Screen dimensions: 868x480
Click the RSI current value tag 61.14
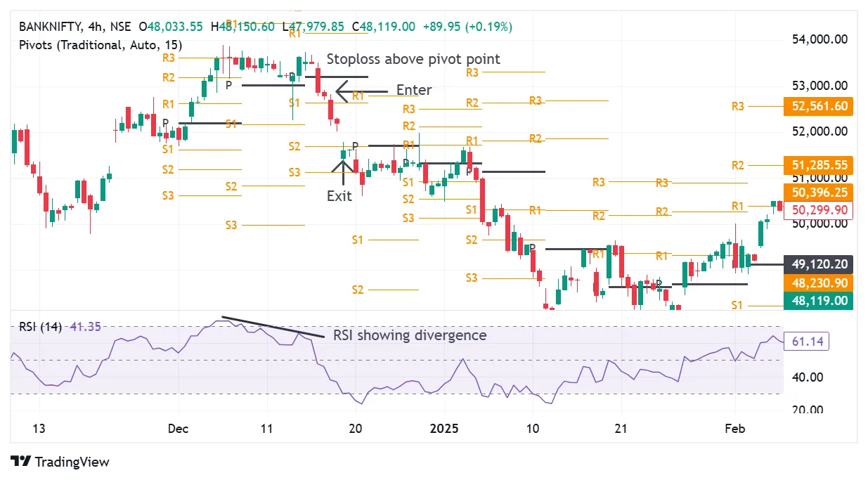coord(806,342)
